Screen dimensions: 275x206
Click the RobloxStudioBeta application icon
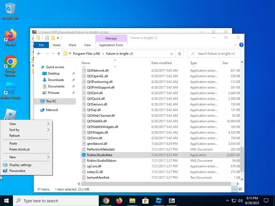[84, 155]
